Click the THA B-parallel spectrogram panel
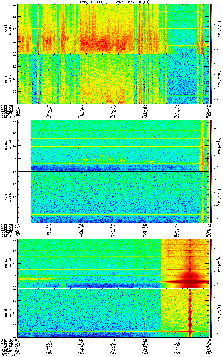Image resolution: width=223 pixels, height=357 pixels. click(x=113, y=79)
